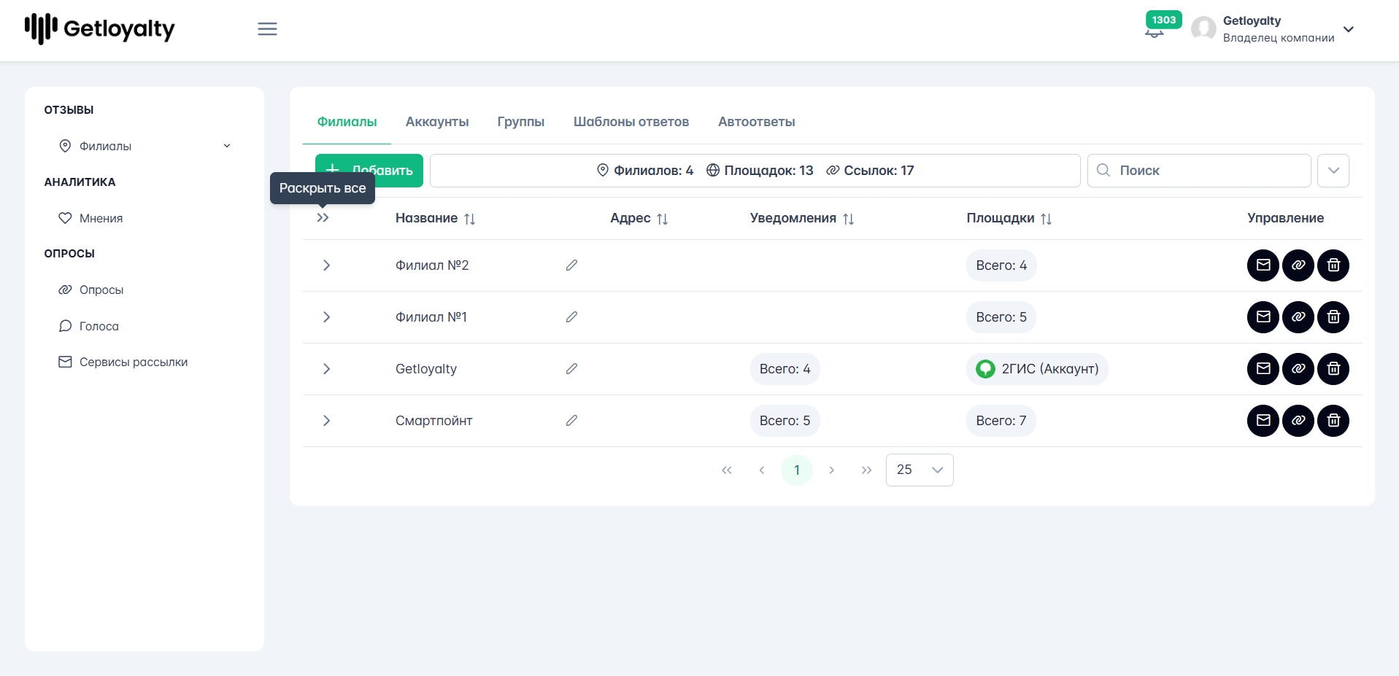Open the page size dropdown showing 25
The width and height of the screenshot is (1399, 676).
[x=920, y=470]
